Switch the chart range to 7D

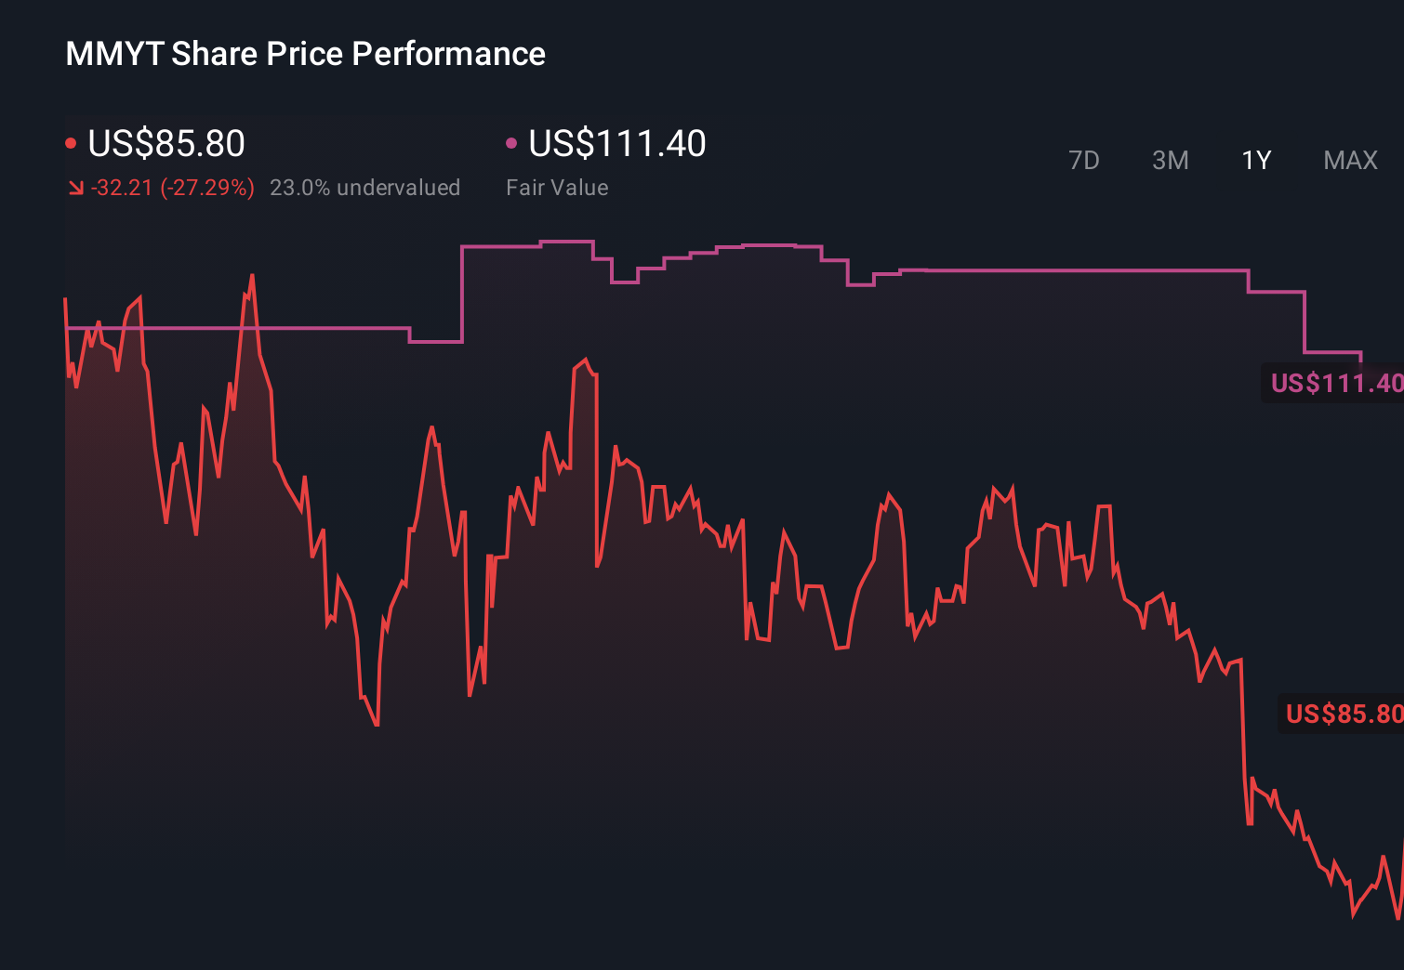coord(1084,160)
